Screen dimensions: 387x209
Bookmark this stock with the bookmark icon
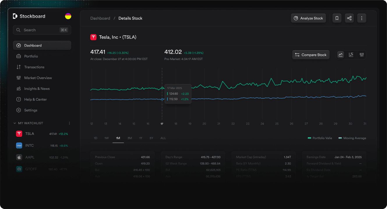pos(337,18)
